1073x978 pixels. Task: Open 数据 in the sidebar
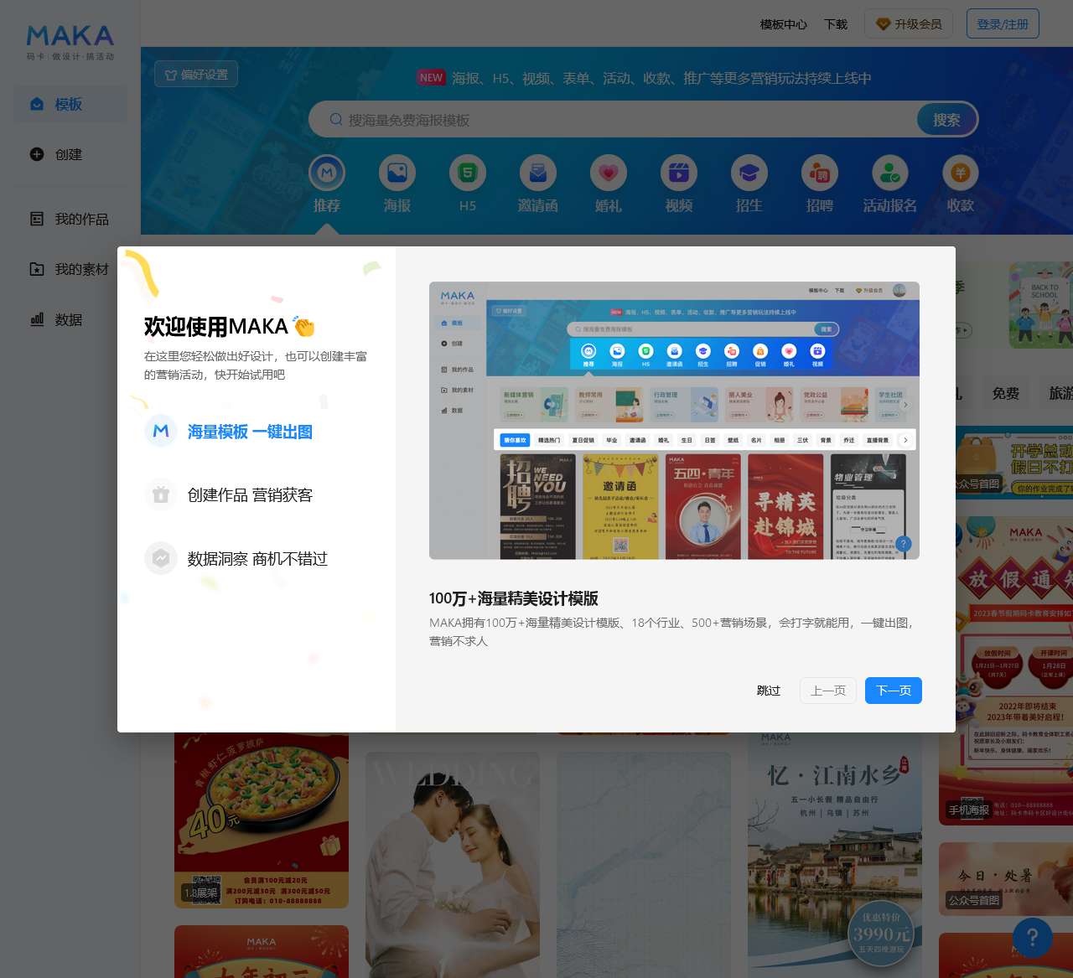pos(70,319)
